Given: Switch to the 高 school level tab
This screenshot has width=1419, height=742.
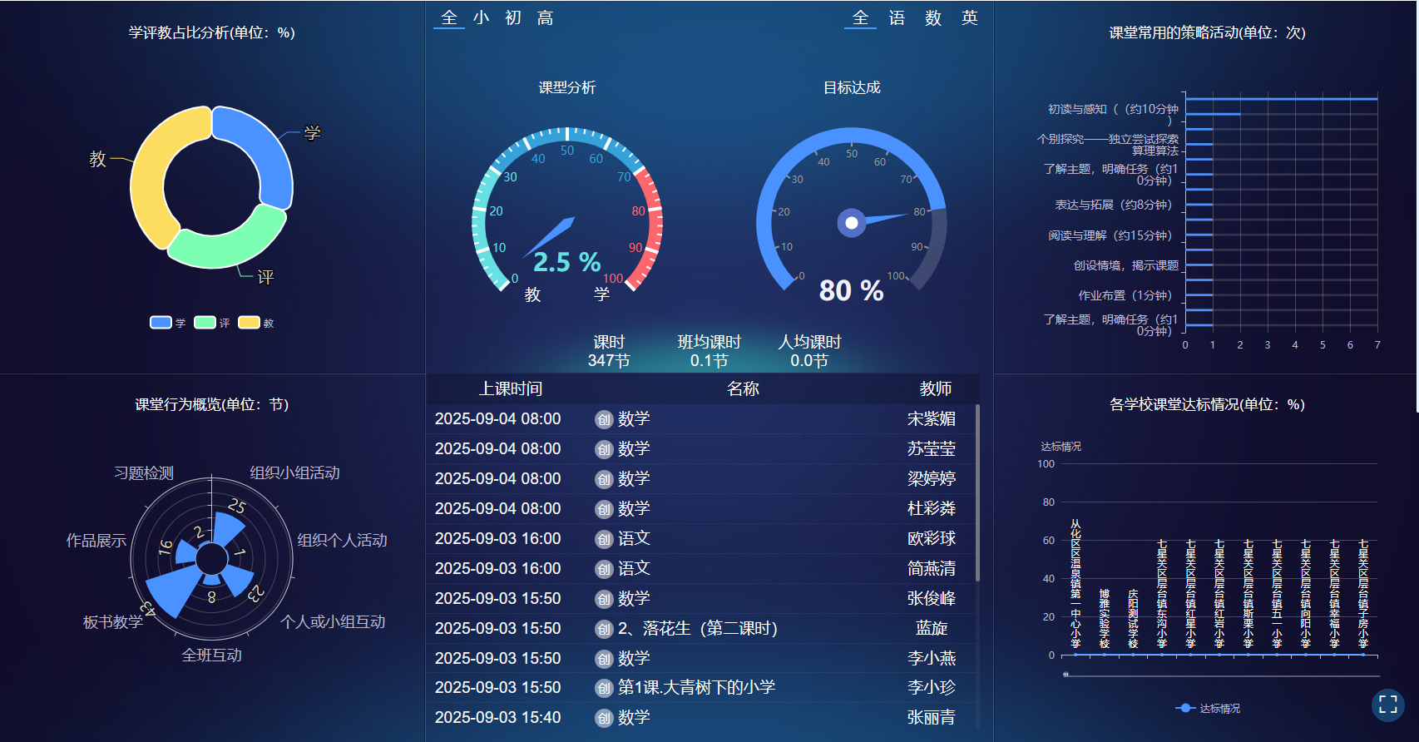Looking at the screenshot, I should 545,18.
